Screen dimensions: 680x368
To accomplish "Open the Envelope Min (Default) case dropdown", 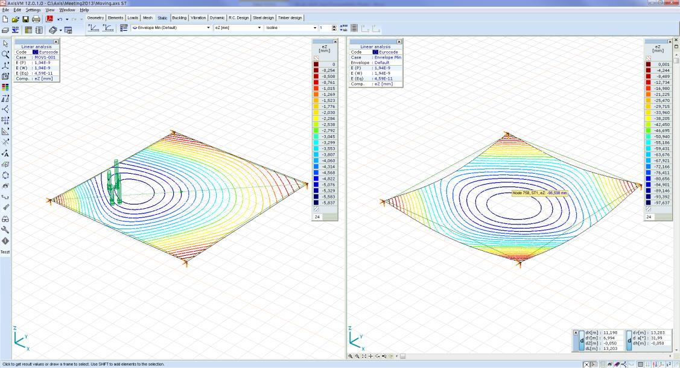I will click(171, 28).
